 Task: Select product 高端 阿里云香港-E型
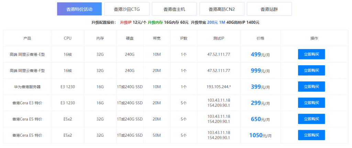pos(27,54)
